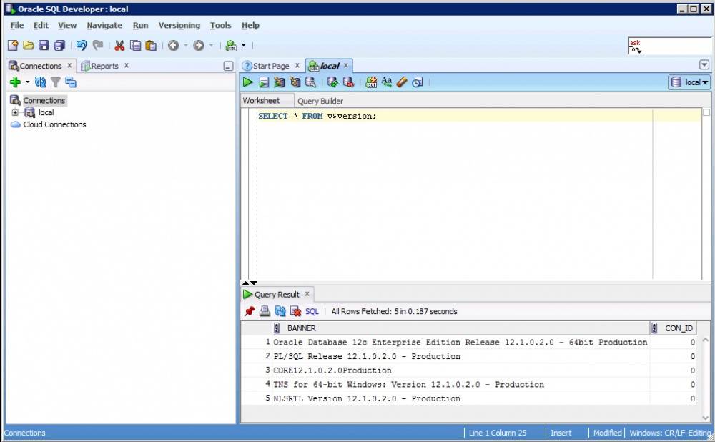Click the delete row icon in Query Result
This screenshot has height=442, width=715.
tap(295, 311)
